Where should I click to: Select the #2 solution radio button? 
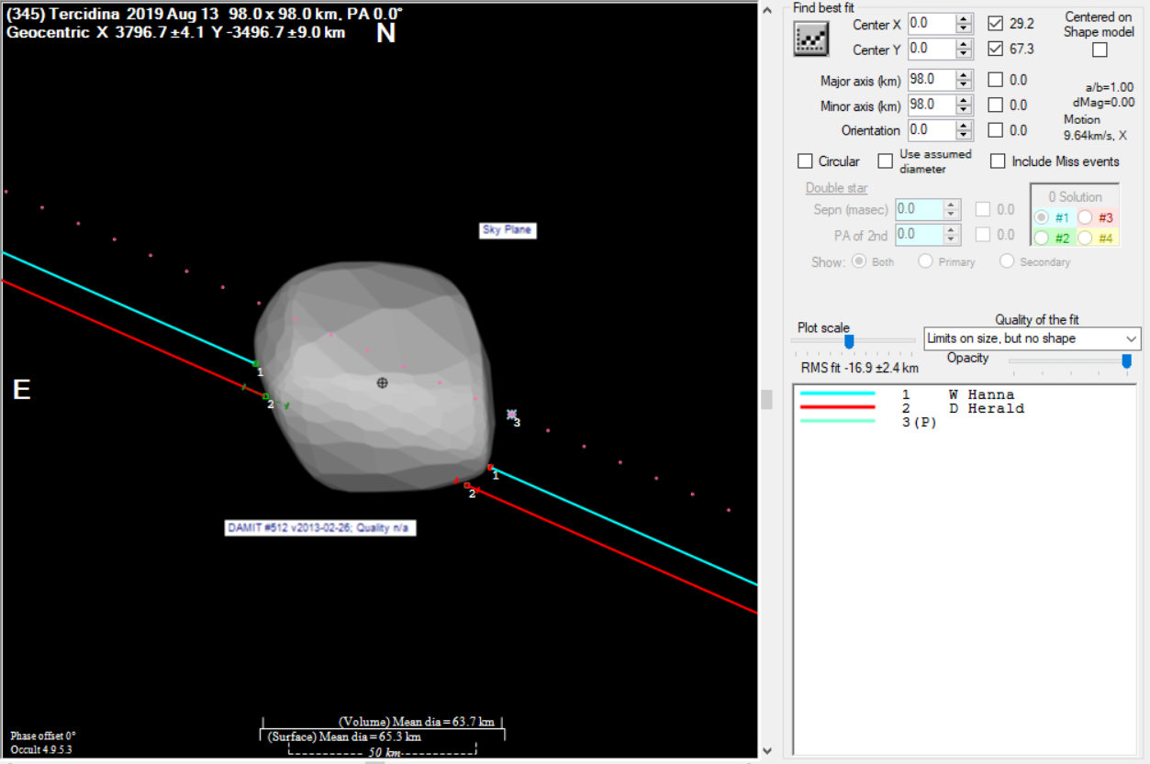coord(1042,238)
